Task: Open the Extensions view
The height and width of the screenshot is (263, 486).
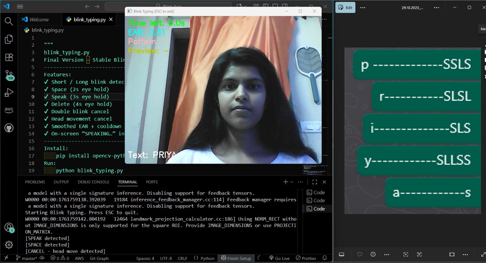Action: pyautogui.click(x=9, y=57)
